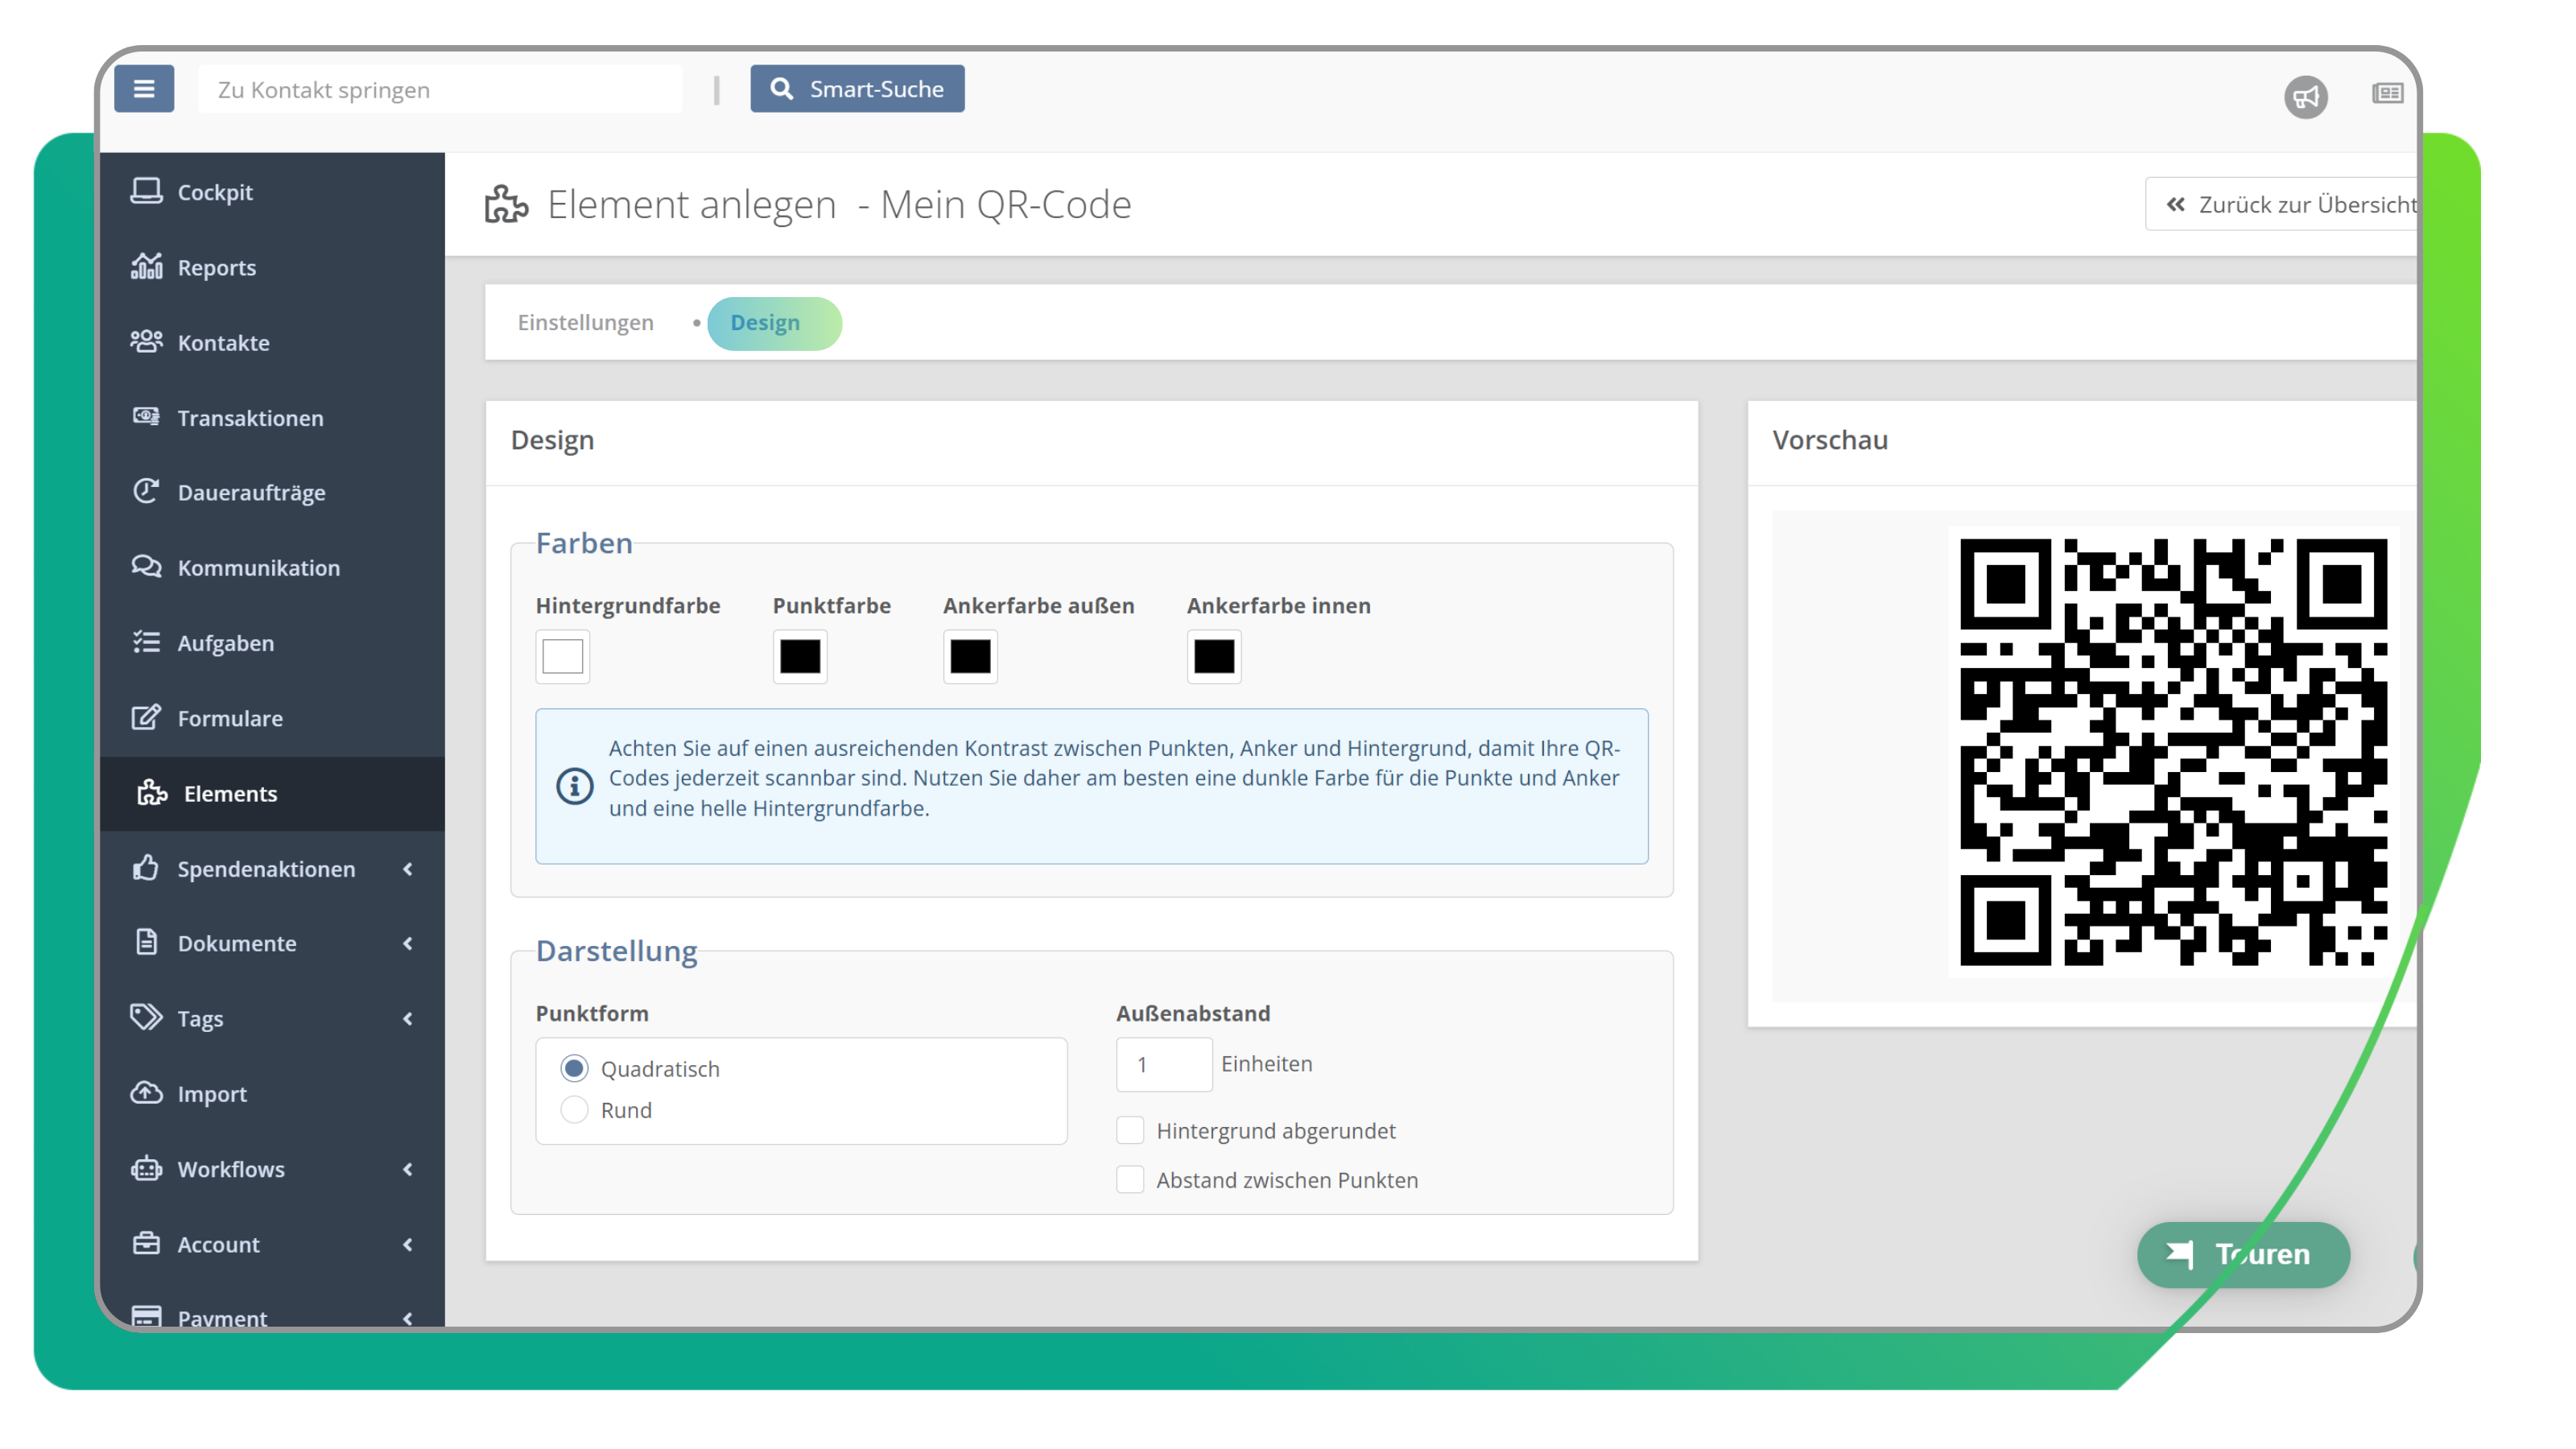Open the Cockpit section
The image size is (2576, 1449).
(215, 192)
